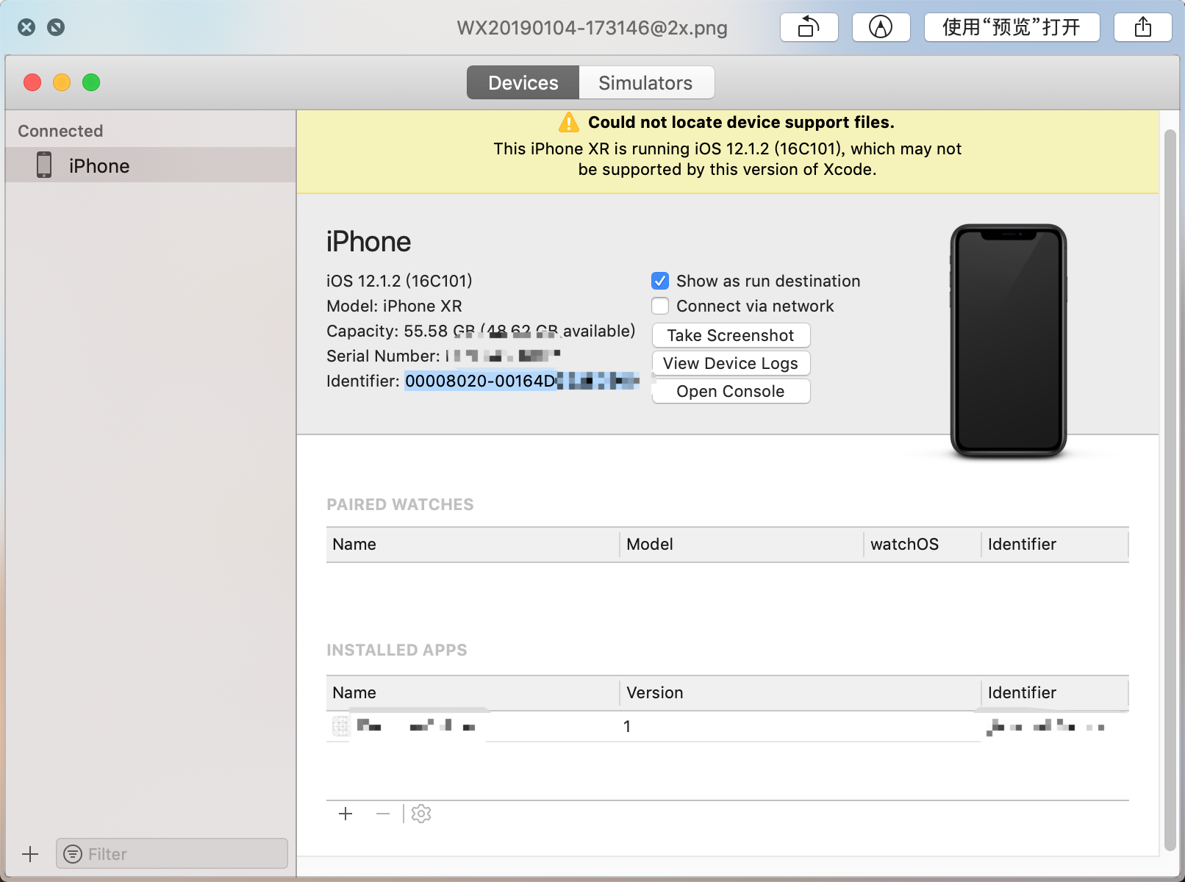The image size is (1185, 882).
Task: Click Installed Apps Identifier column header
Action: tap(1055, 693)
